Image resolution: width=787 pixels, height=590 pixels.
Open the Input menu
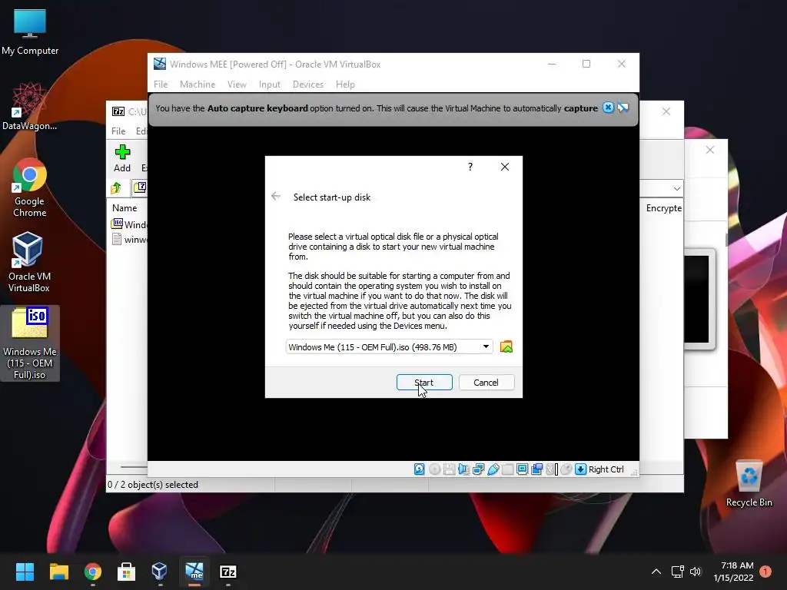[270, 85]
